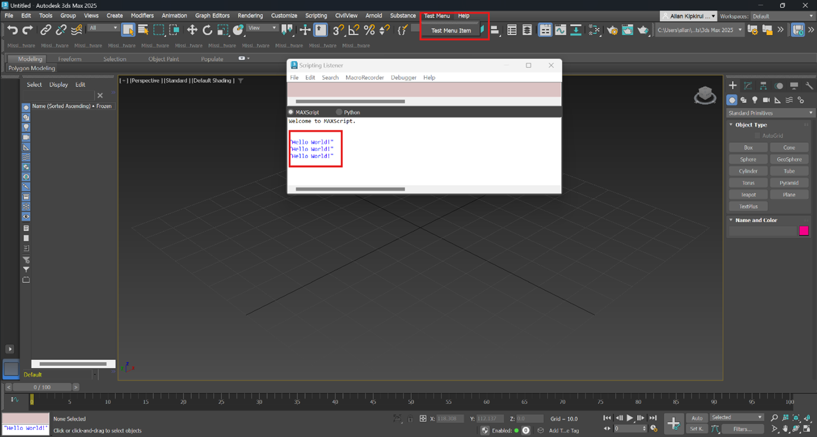The height and width of the screenshot is (437, 817).
Task: Toggle the absolute/offset transform type-in mode icon
Action: click(423, 419)
